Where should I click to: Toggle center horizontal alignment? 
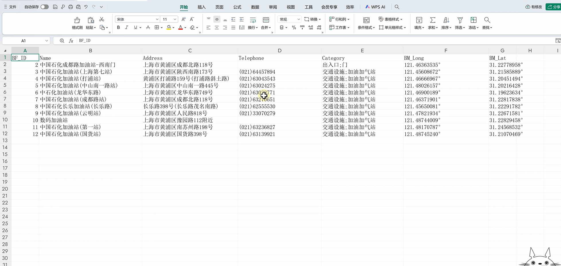(217, 27)
